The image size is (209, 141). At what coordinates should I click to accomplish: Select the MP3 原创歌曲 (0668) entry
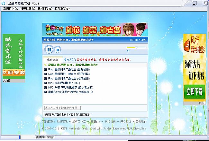click(x=64, y=83)
